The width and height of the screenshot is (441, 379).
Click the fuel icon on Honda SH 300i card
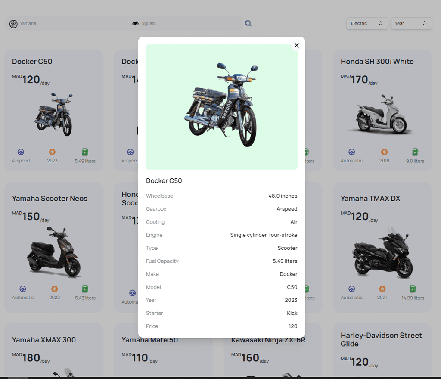pos(415,152)
